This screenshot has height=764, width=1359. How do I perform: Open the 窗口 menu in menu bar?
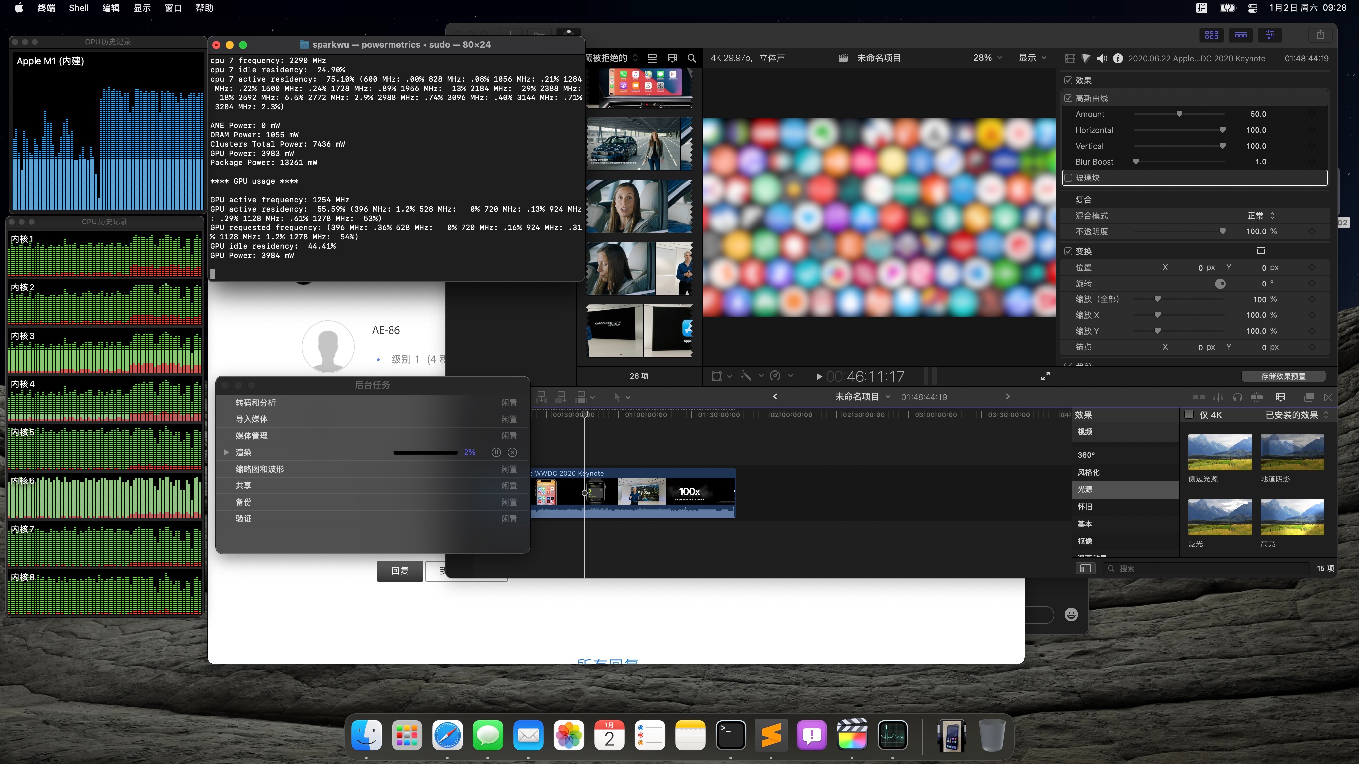coord(173,8)
